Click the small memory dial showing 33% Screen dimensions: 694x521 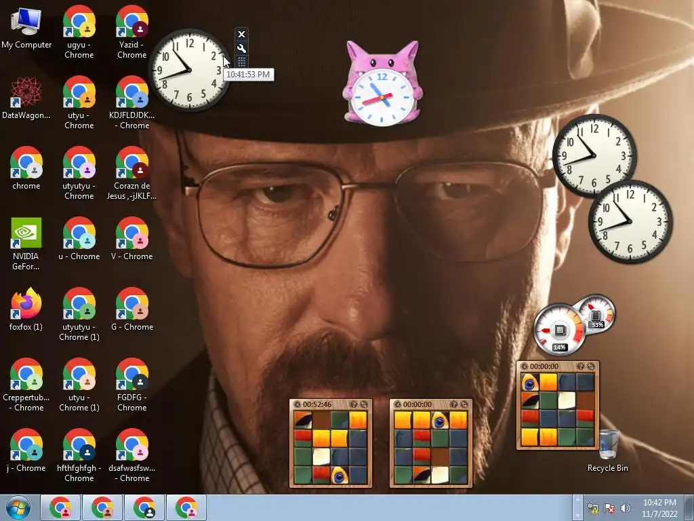(x=596, y=313)
